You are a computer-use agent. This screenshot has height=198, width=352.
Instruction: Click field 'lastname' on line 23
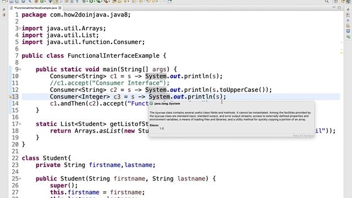(138, 165)
